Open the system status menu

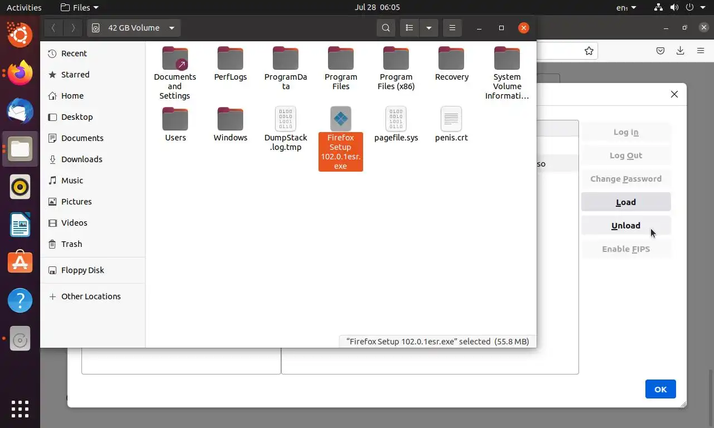[x=680, y=7]
